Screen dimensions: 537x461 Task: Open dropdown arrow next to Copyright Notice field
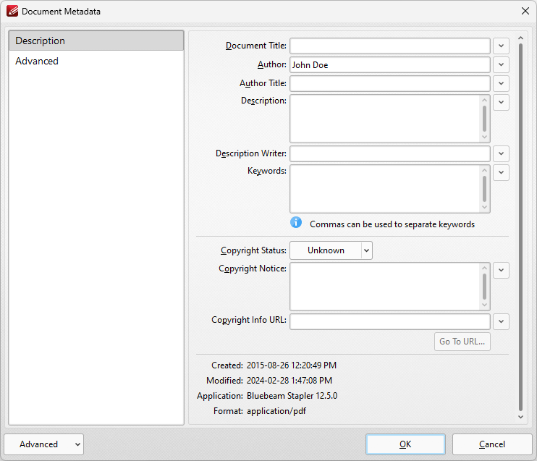pos(501,270)
